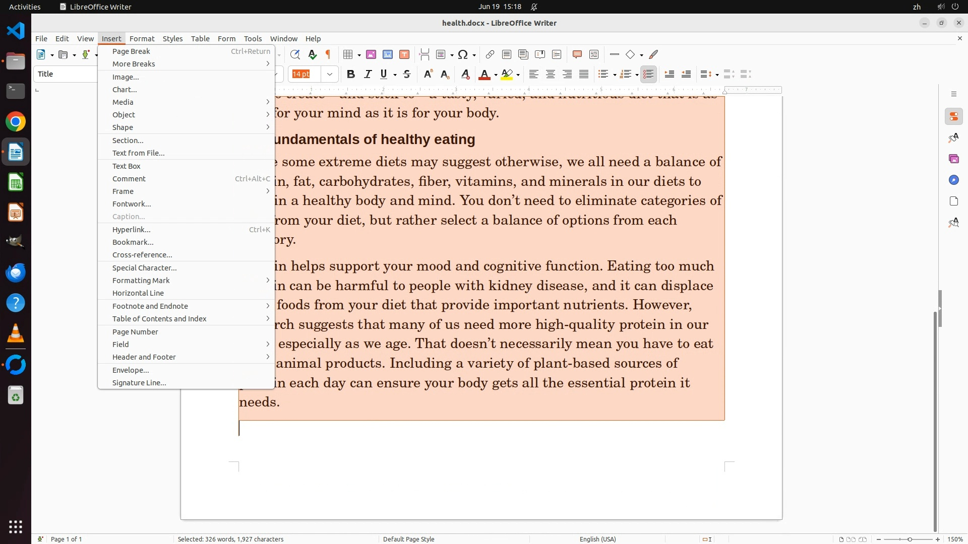Center-align the paragraph
968x544 pixels.
point(551,74)
